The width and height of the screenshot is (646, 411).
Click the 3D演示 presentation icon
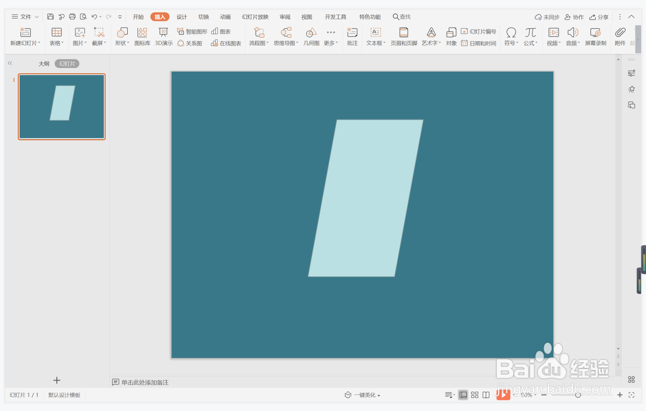coord(164,36)
